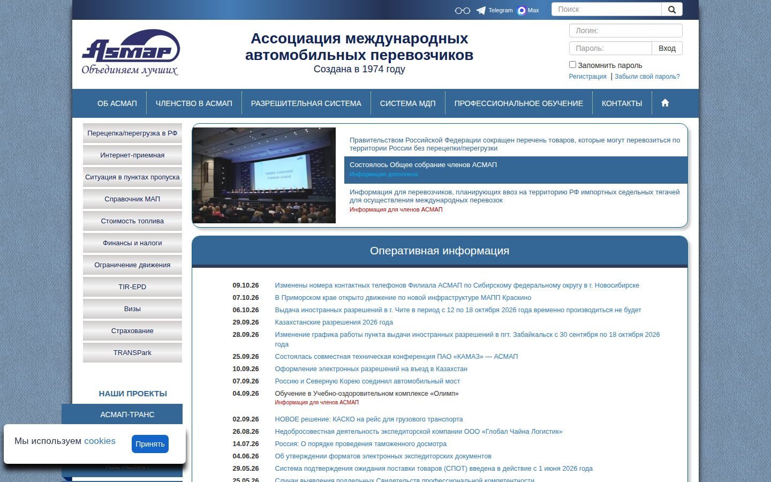771x482 pixels.
Task: Open the Telegram channel link
Action: 494,10
